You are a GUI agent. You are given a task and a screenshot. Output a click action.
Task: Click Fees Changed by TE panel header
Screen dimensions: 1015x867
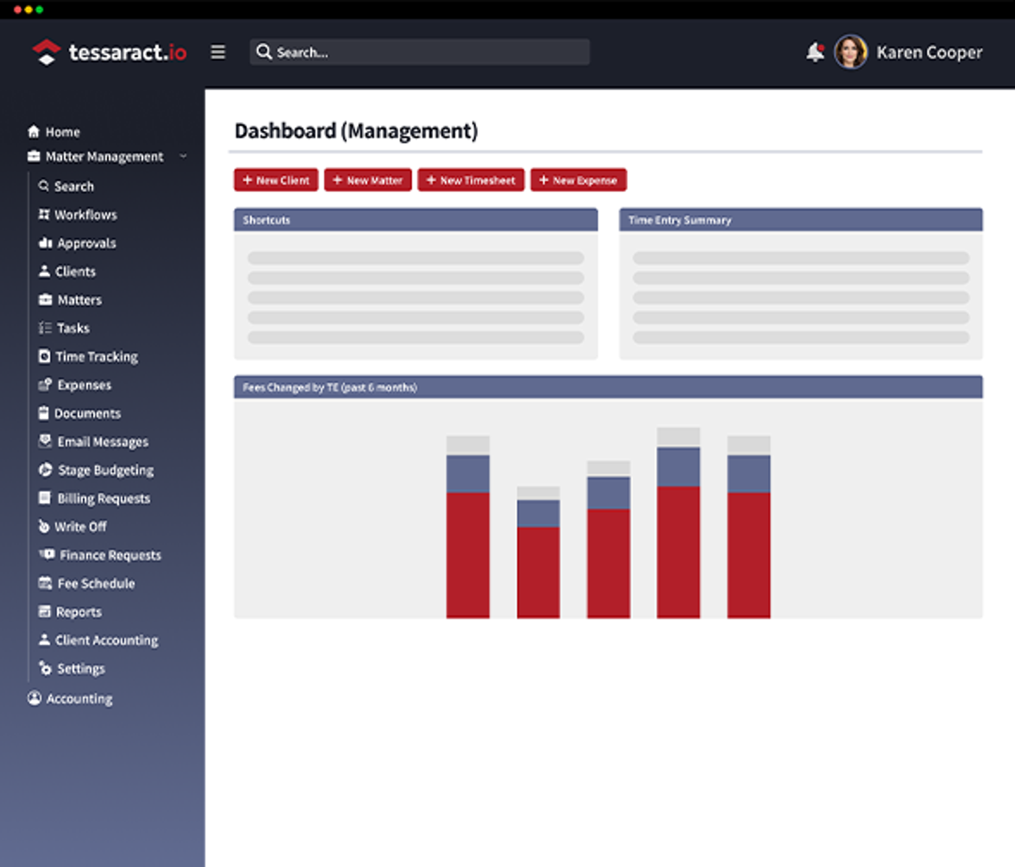point(608,387)
